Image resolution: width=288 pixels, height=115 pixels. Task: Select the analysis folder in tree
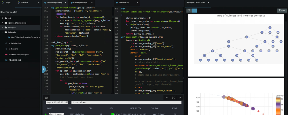click(20, 28)
